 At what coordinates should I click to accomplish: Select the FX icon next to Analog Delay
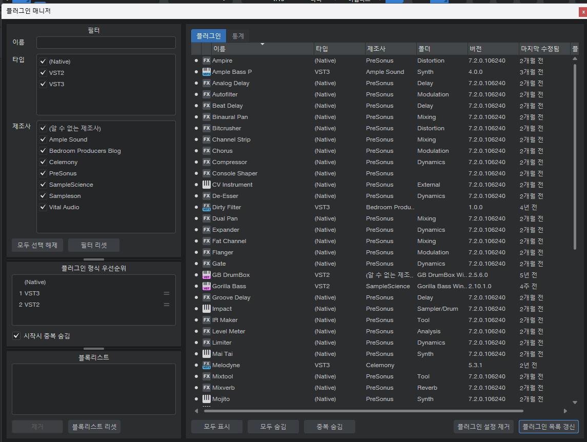(206, 83)
